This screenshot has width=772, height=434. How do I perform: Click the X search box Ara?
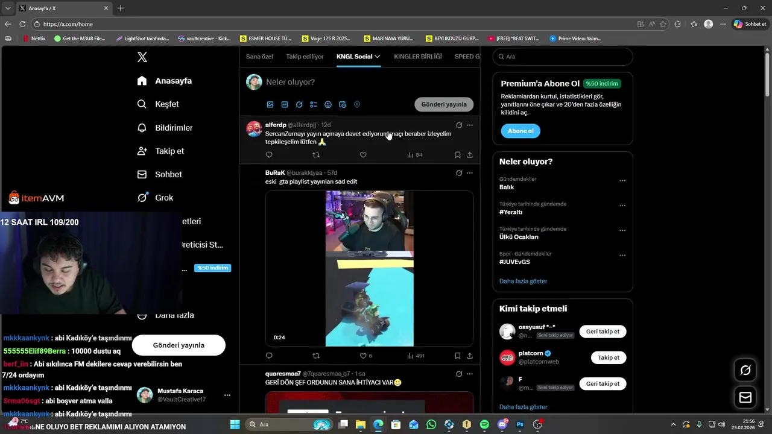click(563, 57)
